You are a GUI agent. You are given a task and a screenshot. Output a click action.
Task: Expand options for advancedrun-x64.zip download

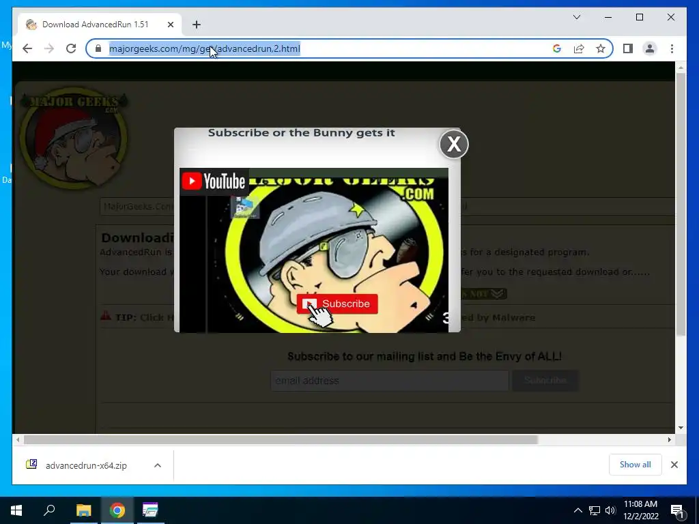coord(158,465)
